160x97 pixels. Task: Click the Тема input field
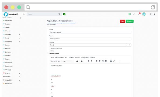(90, 32)
